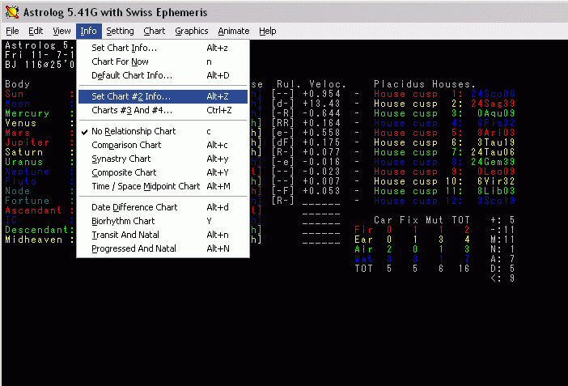
Task: Open the View menu
Action: pyautogui.click(x=61, y=32)
